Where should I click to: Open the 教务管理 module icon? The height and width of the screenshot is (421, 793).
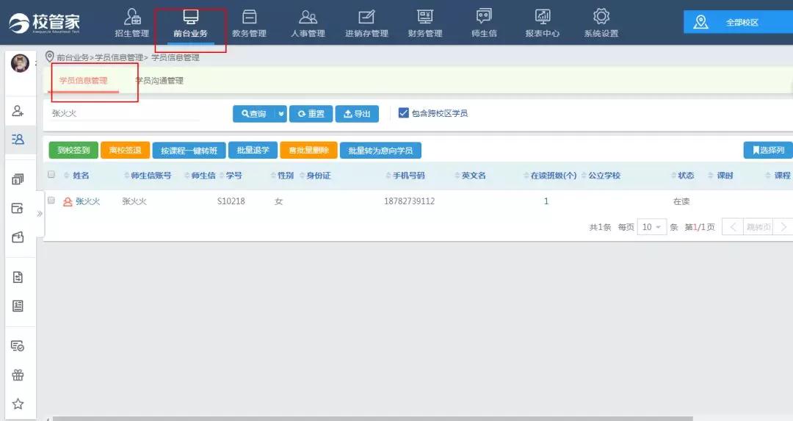249,23
